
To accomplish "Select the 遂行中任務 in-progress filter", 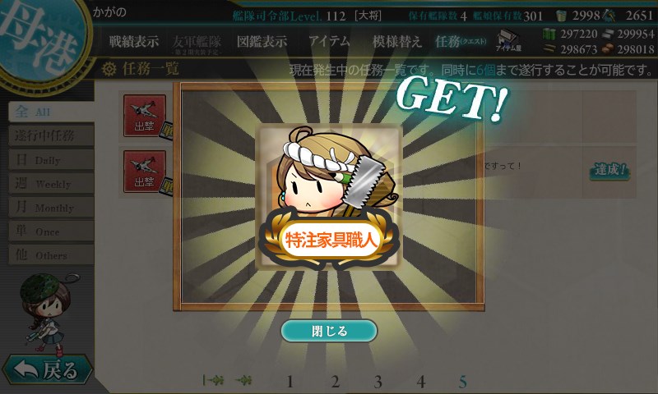I will click(51, 135).
